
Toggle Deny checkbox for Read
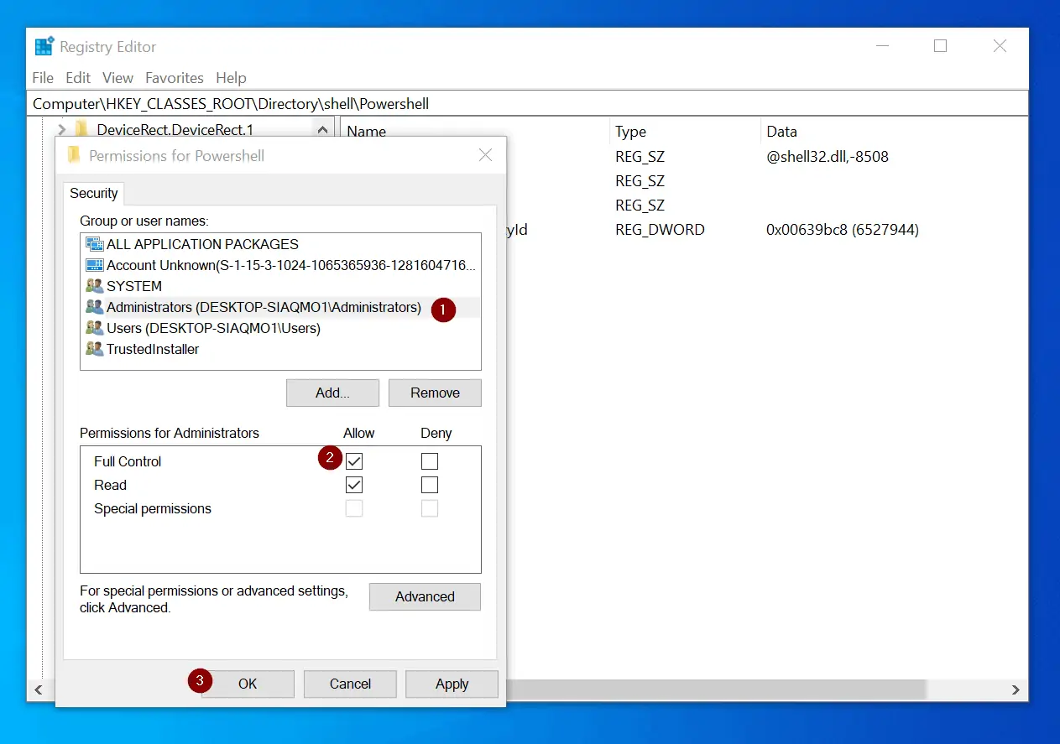tap(430, 485)
